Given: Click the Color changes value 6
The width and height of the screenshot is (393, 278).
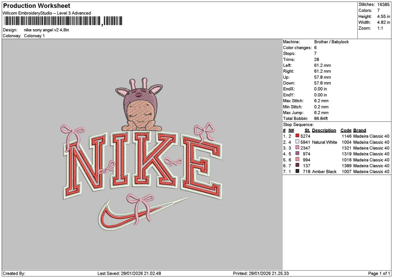Looking at the screenshot, I should 315,48.
